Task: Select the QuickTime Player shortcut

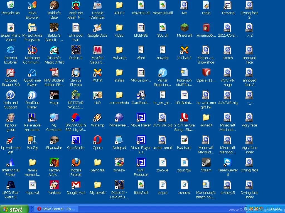Action: 32,73
